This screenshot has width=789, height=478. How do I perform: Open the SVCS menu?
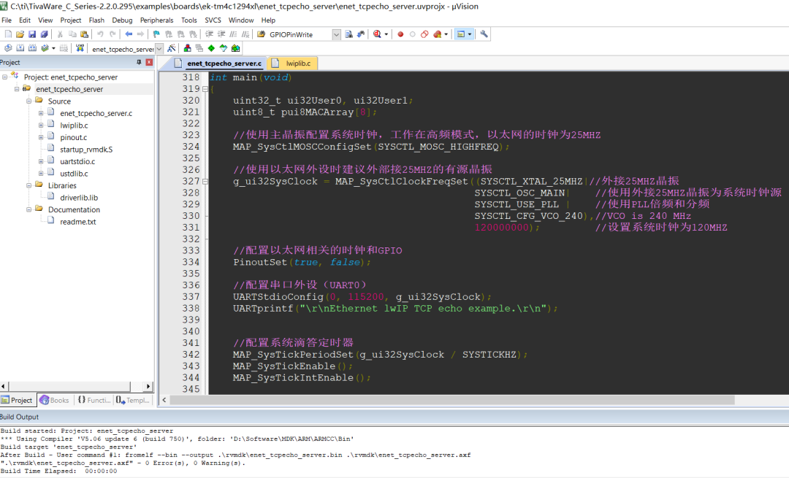point(213,20)
